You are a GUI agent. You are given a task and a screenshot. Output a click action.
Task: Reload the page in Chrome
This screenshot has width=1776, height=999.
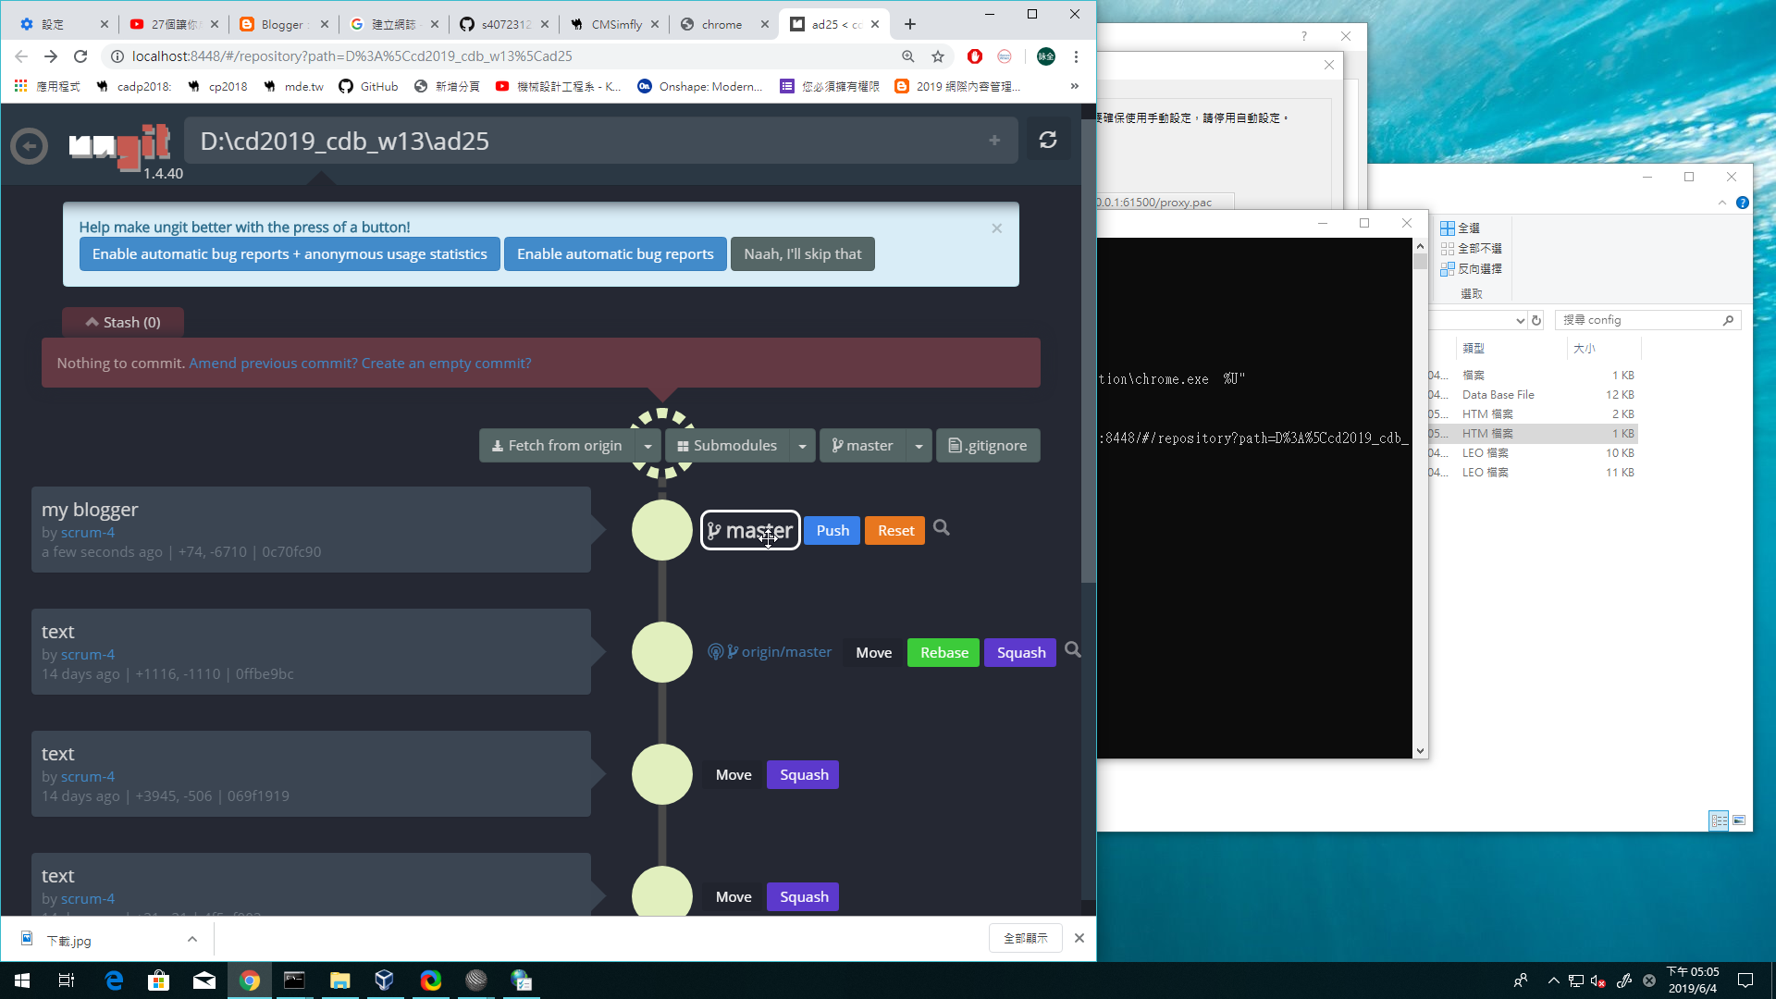pyautogui.click(x=80, y=56)
